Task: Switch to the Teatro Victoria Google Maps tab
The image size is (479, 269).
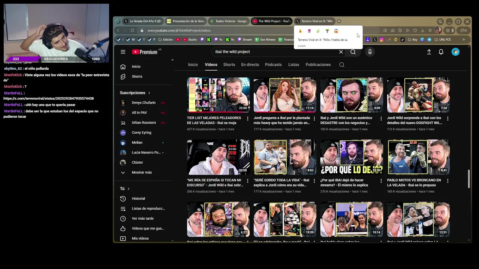Action: 229,21
